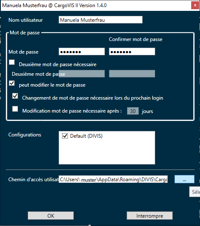
Task: Click the Configurations label
Action: 25,135
